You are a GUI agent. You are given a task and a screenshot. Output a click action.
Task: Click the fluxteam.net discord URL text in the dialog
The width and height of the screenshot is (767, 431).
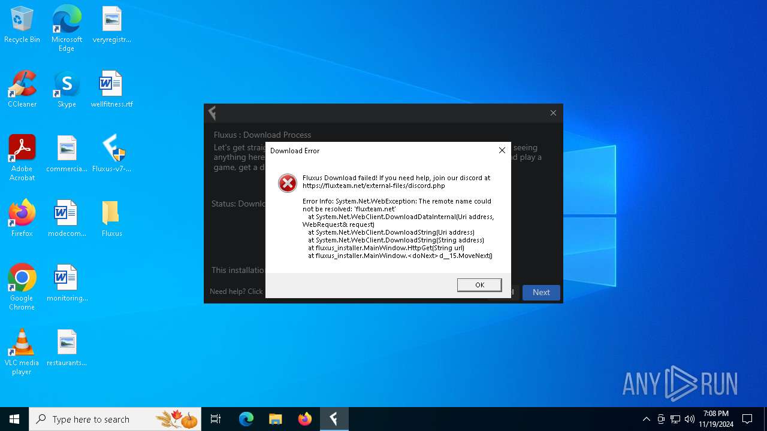tap(374, 186)
